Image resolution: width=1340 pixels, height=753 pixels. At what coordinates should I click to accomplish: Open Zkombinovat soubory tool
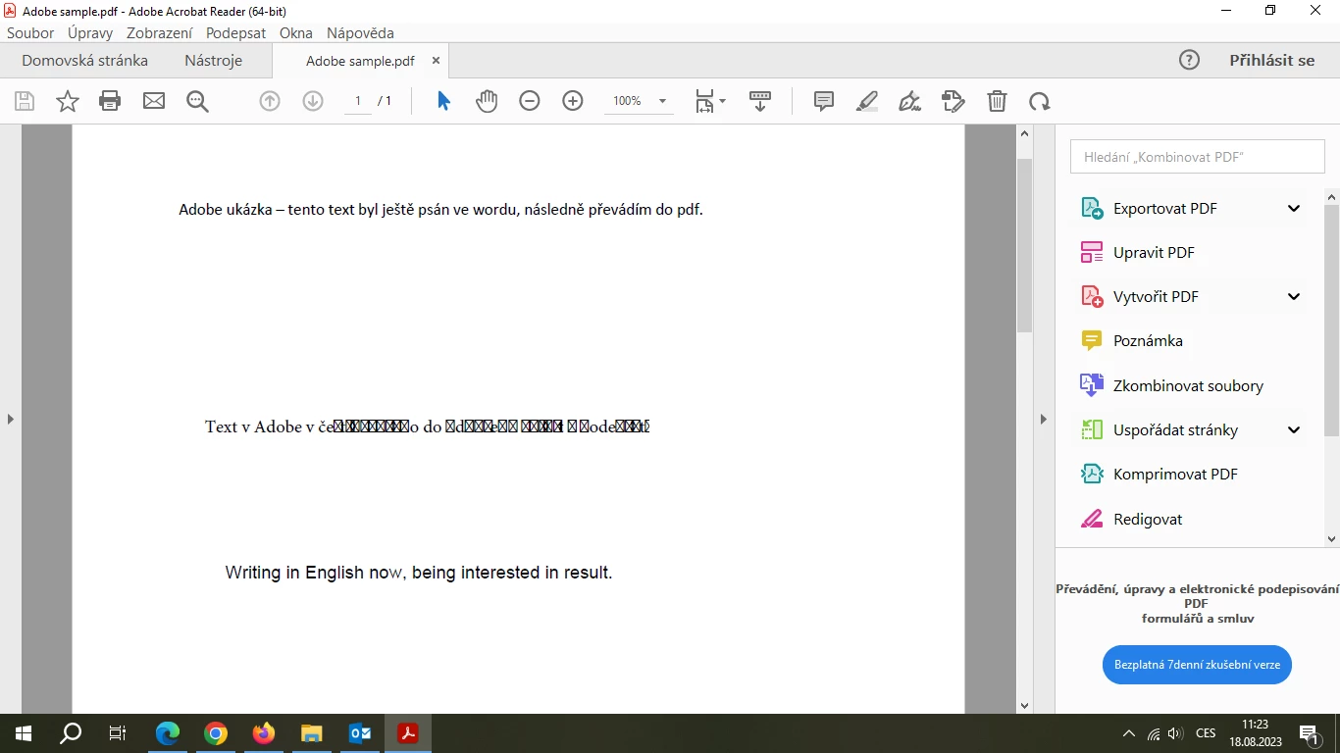click(1172, 385)
